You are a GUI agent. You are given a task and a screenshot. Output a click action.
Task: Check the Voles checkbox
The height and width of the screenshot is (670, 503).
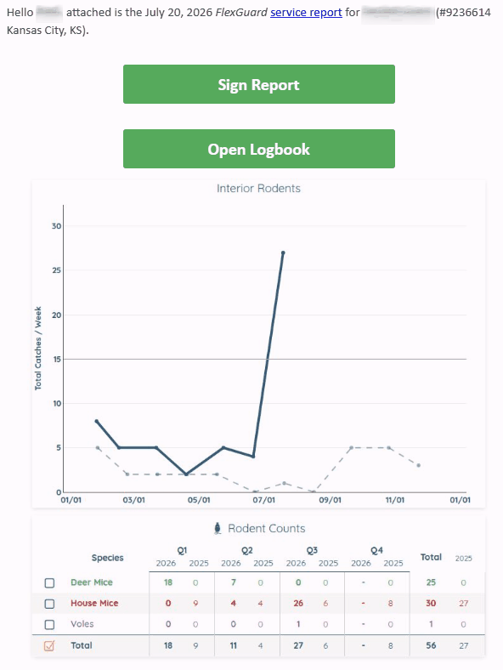[49, 624]
